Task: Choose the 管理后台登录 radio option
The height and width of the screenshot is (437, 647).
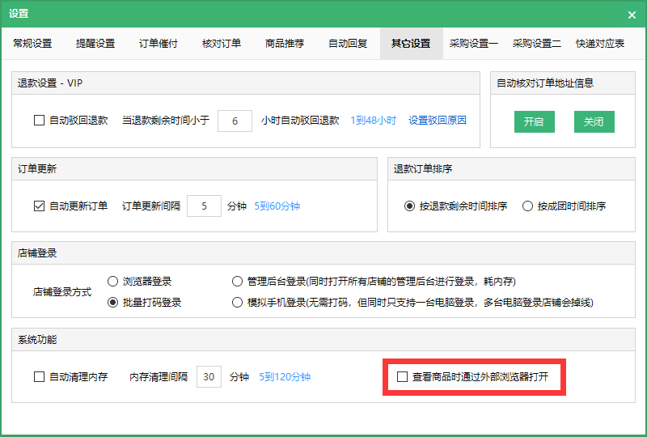Action: 237,282
